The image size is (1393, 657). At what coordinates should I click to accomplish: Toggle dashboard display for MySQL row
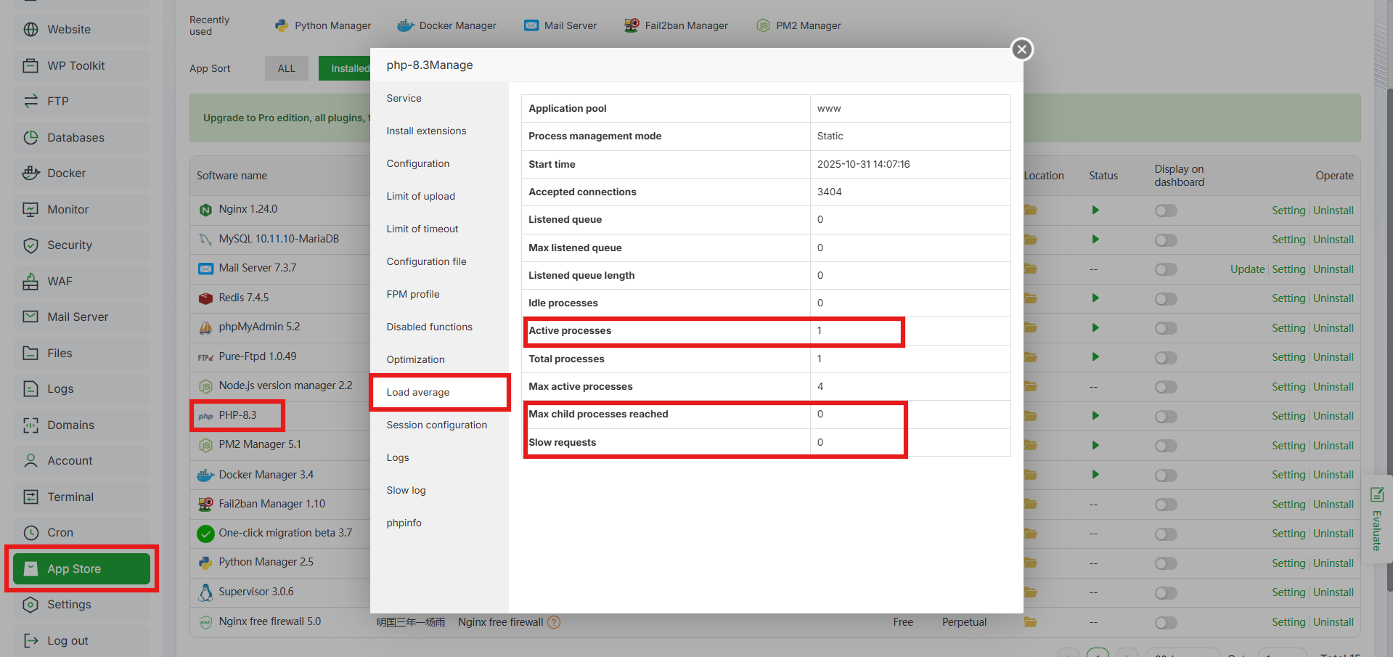[x=1166, y=240]
